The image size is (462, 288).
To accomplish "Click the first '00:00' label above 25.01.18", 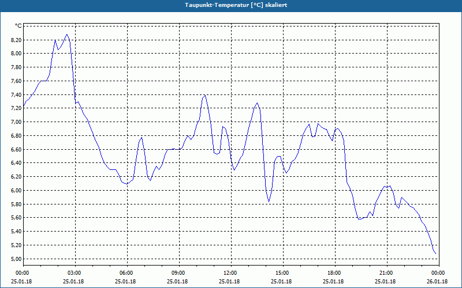I will tap(23, 273).
